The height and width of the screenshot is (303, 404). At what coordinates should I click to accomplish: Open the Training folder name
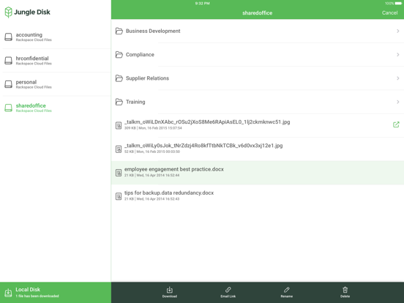coord(135,102)
